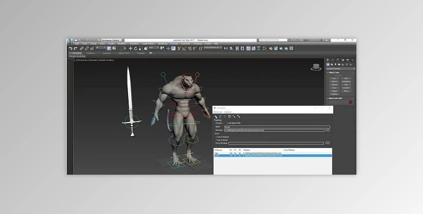
Task: Open the Perspective viewport label menu
Action: tap(82, 60)
